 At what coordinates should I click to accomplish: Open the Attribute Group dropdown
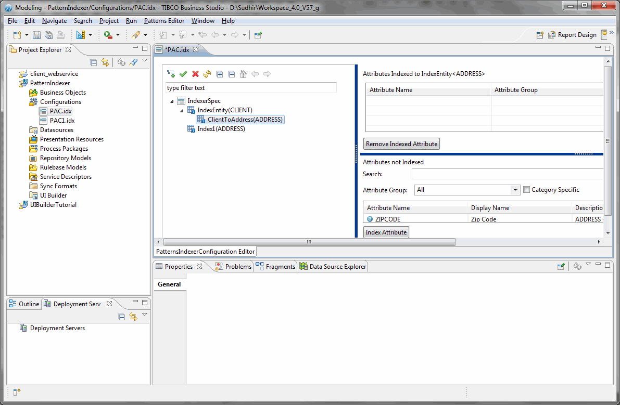click(x=515, y=190)
